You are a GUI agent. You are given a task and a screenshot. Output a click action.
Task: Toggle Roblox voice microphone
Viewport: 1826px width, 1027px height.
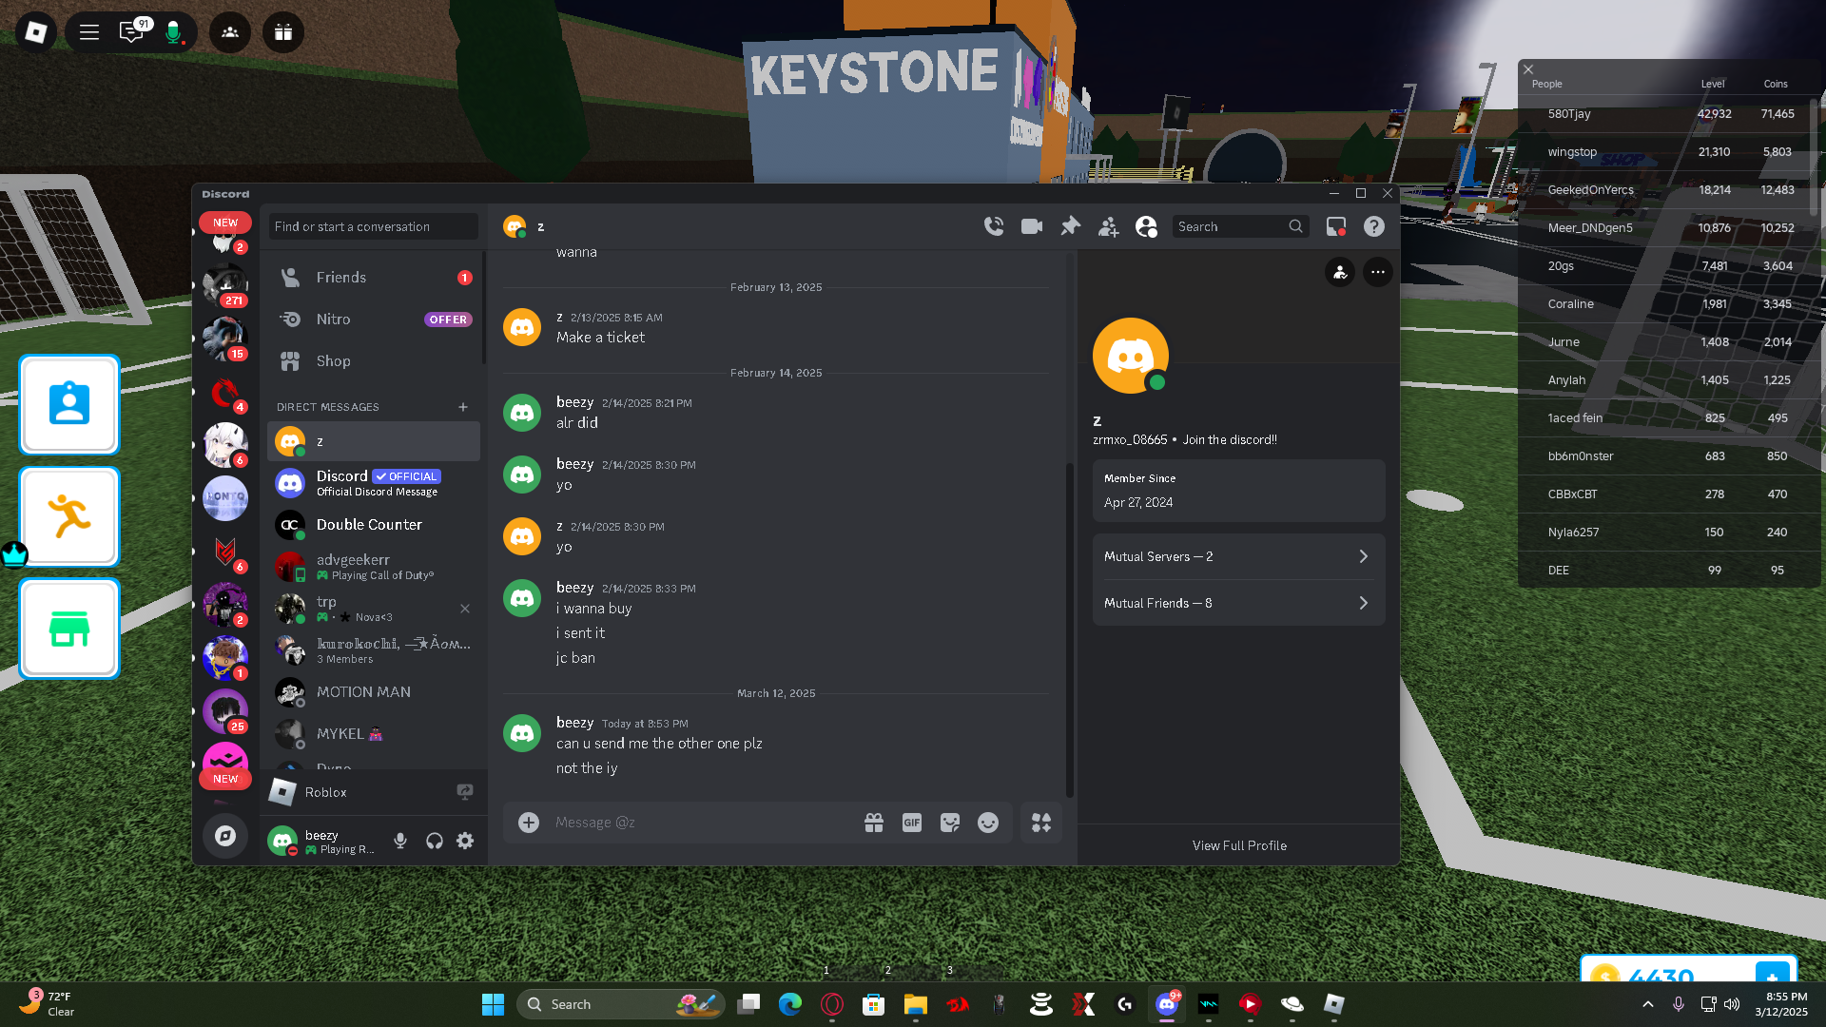(173, 32)
